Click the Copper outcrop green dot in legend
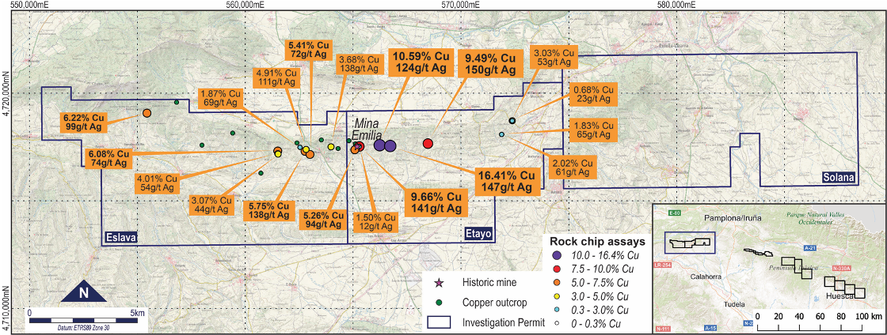This screenshot has width=887, height=335. pos(439,302)
